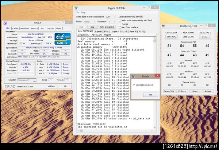Open the About...(A) menu in Super PI
Viewport: 219px width, 150px height.
(96, 35)
